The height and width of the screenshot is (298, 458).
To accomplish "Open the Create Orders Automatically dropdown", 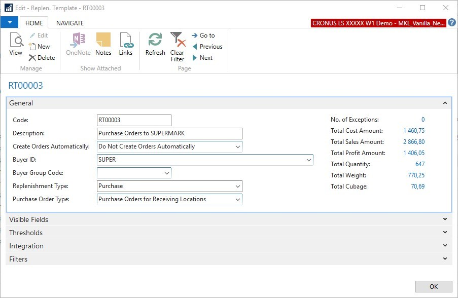I will coord(238,146).
